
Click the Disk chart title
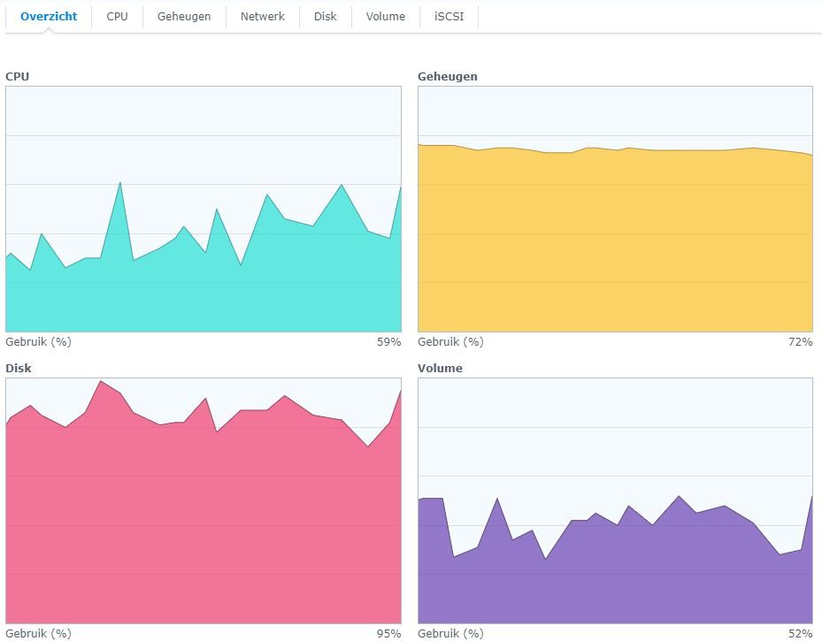tap(18, 369)
